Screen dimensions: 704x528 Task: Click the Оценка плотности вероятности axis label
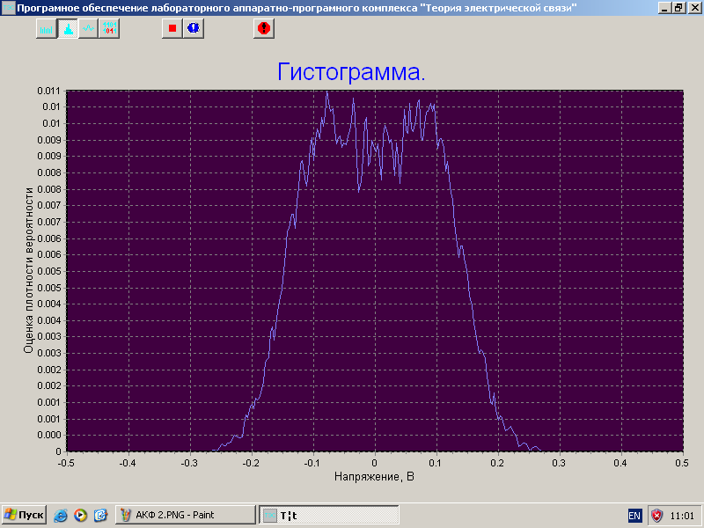pos(29,271)
